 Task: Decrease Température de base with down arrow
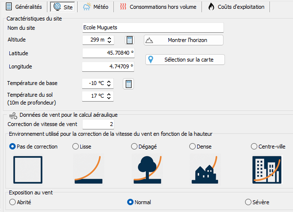point(109,85)
